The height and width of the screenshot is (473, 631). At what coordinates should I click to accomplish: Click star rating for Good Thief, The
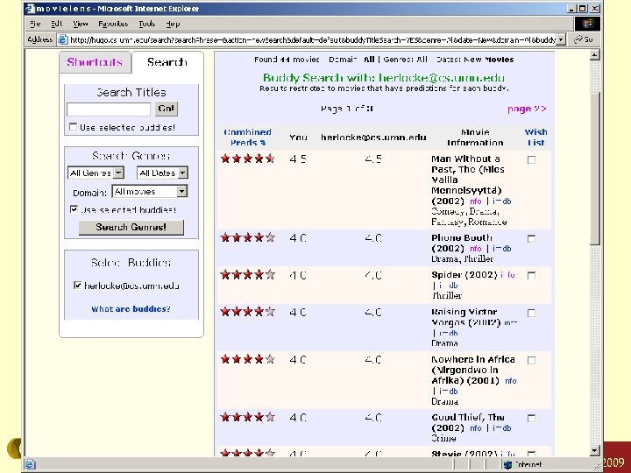tap(247, 417)
